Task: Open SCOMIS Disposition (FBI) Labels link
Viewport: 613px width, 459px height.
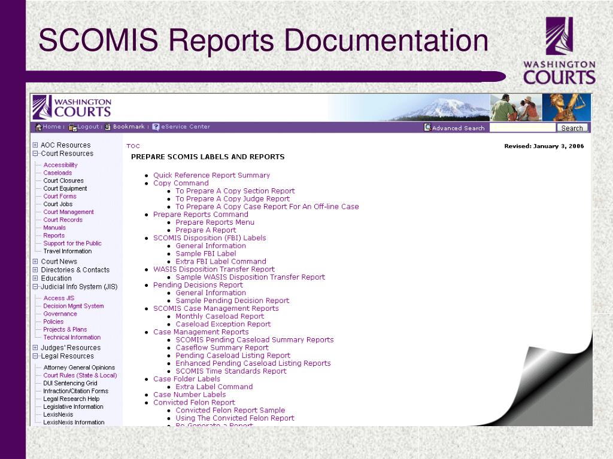Action: [210, 238]
